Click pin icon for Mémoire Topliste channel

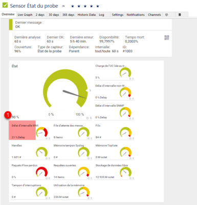133,158
